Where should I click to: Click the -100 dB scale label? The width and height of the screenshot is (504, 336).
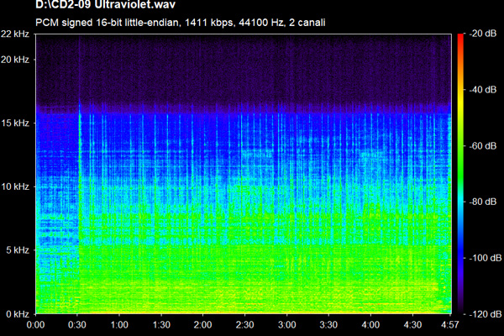(486, 258)
